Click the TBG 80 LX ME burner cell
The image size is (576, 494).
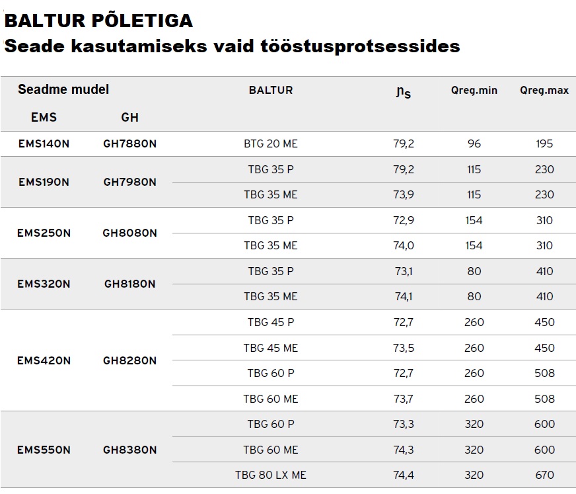pos(271,475)
